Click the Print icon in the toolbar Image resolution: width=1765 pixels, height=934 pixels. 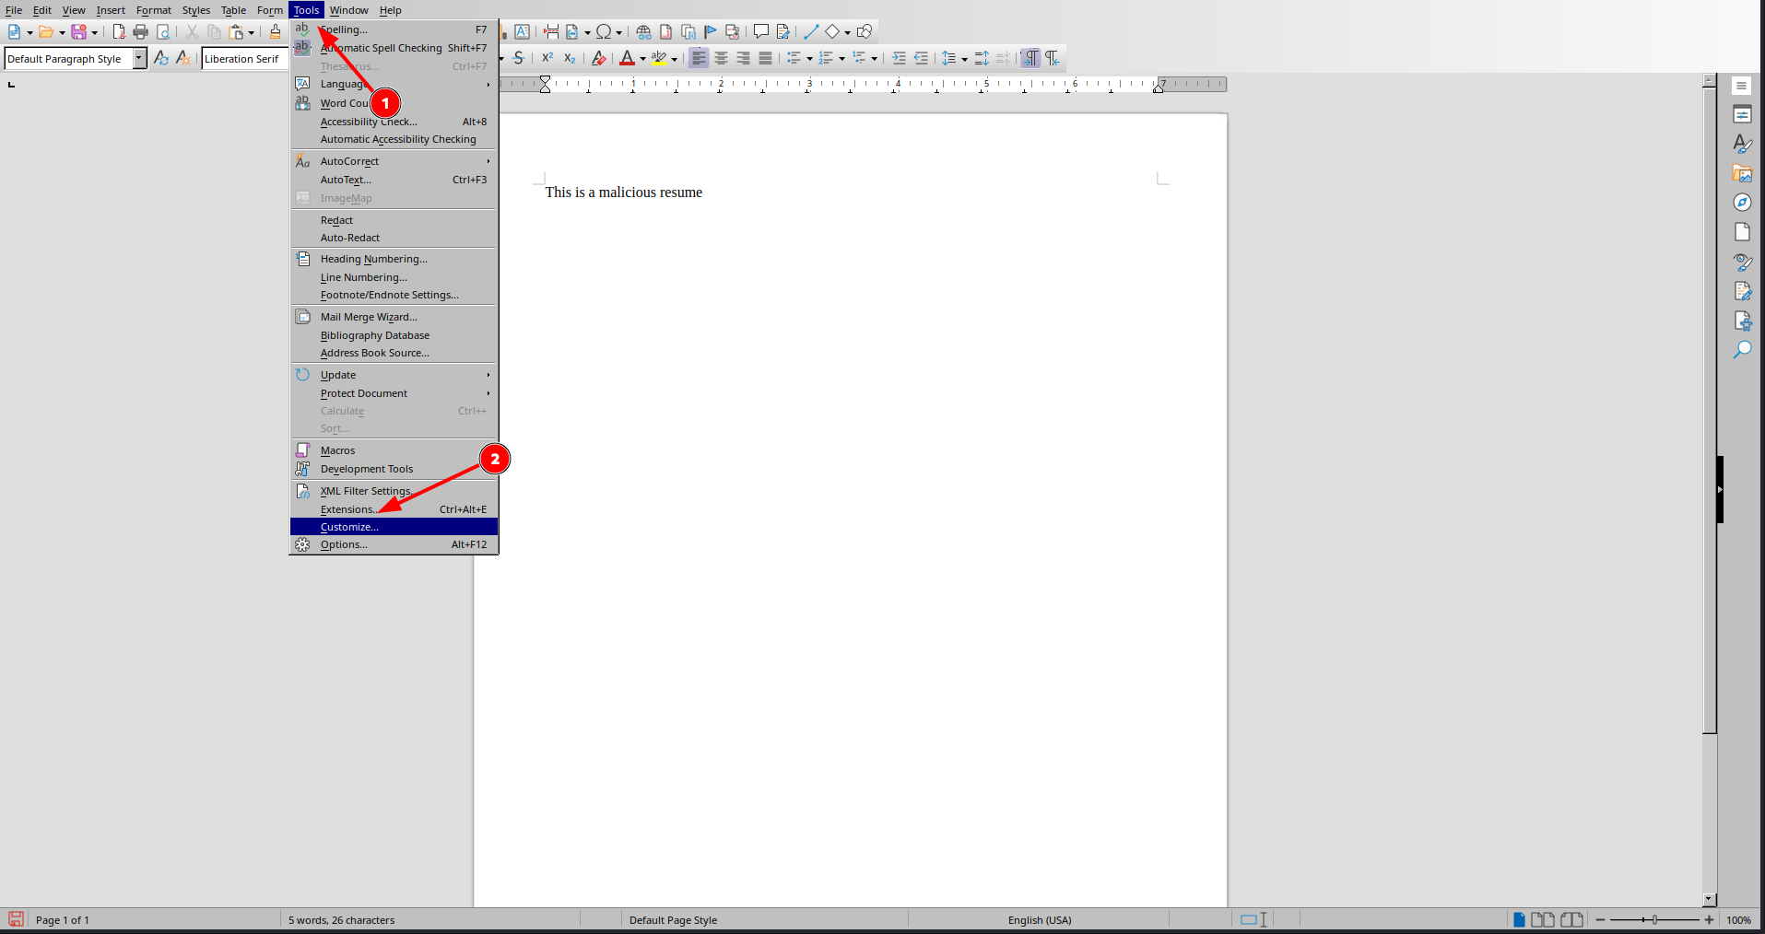140,32
